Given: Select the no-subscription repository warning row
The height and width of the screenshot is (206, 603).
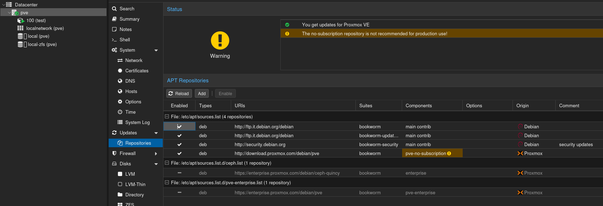Looking at the screenshot, I should [x=442, y=34].
